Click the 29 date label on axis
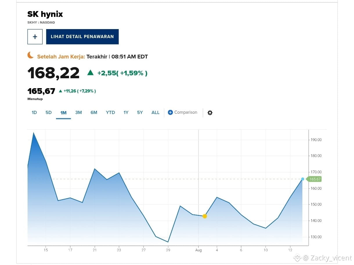 pos(168,250)
